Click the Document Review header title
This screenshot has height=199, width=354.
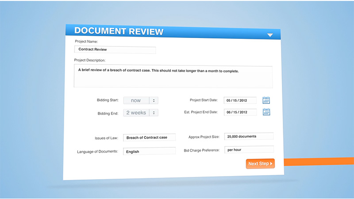point(119,31)
